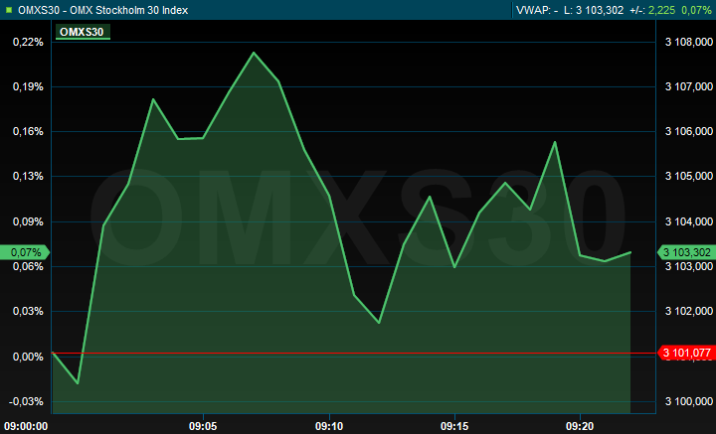Click the 3 108,000 price axis label

point(688,42)
